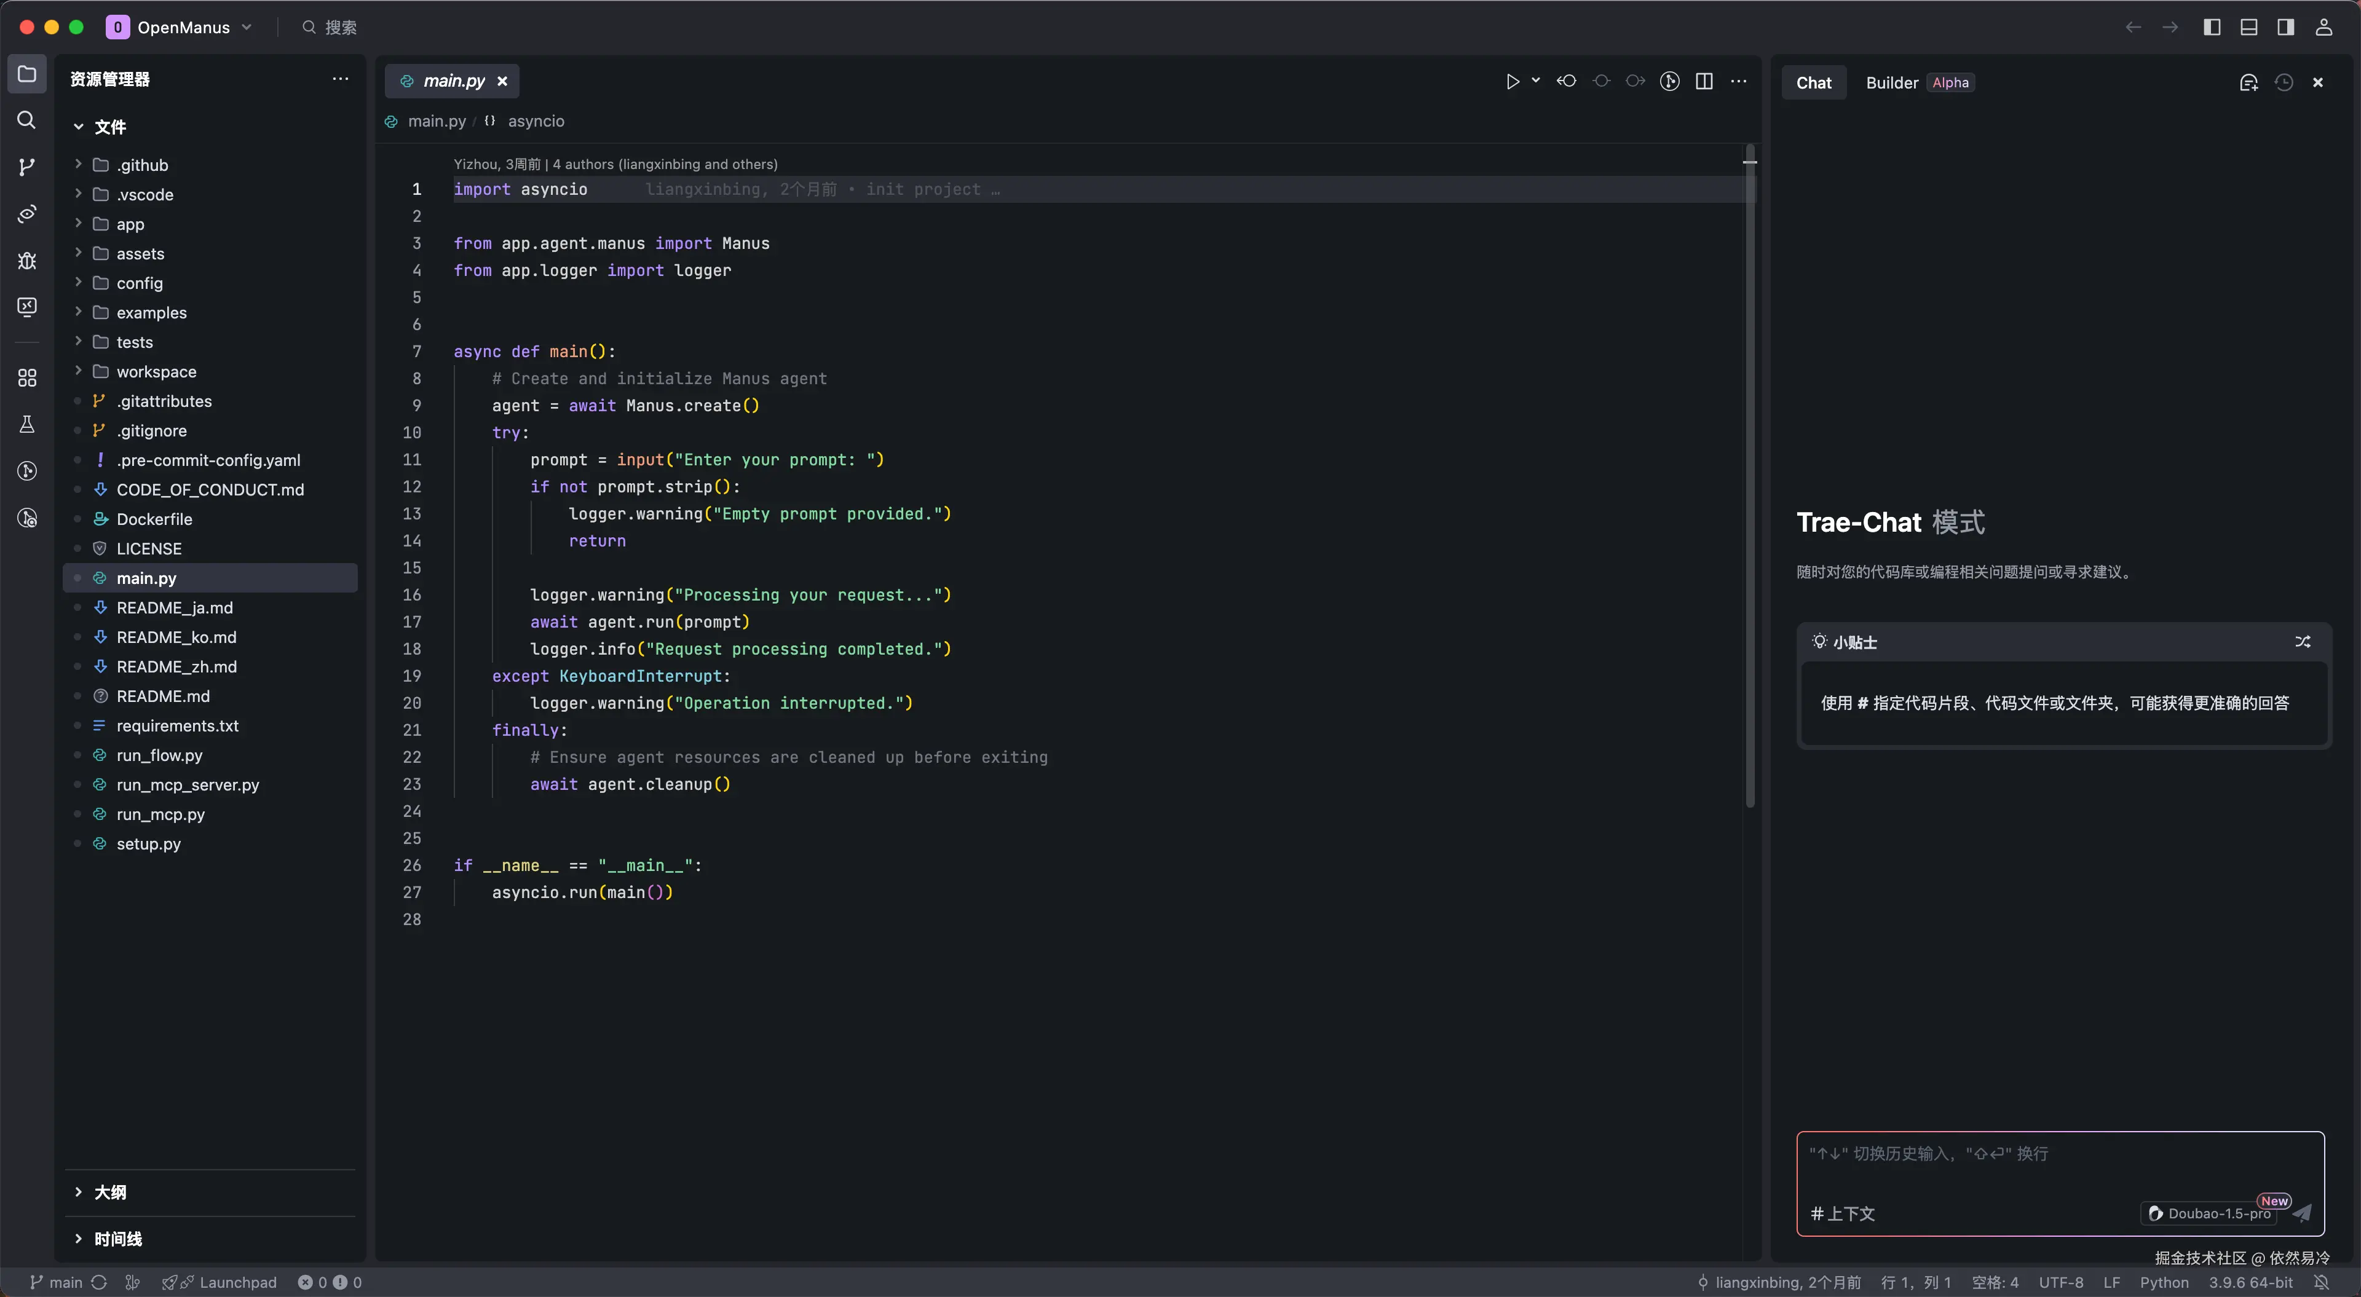Click the Doubao-1.5-pro model selector
The height and width of the screenshot is (1297, 2361).
point(2210,1213)
